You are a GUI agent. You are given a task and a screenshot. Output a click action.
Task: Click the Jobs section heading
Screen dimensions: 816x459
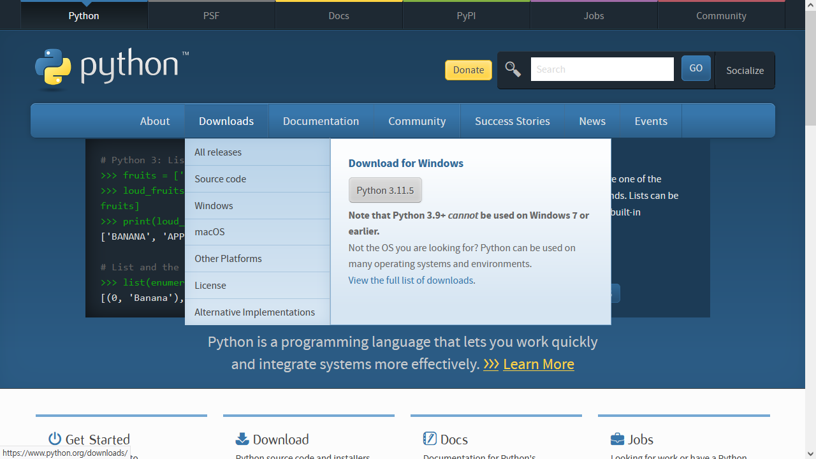[x=641, y=439]
